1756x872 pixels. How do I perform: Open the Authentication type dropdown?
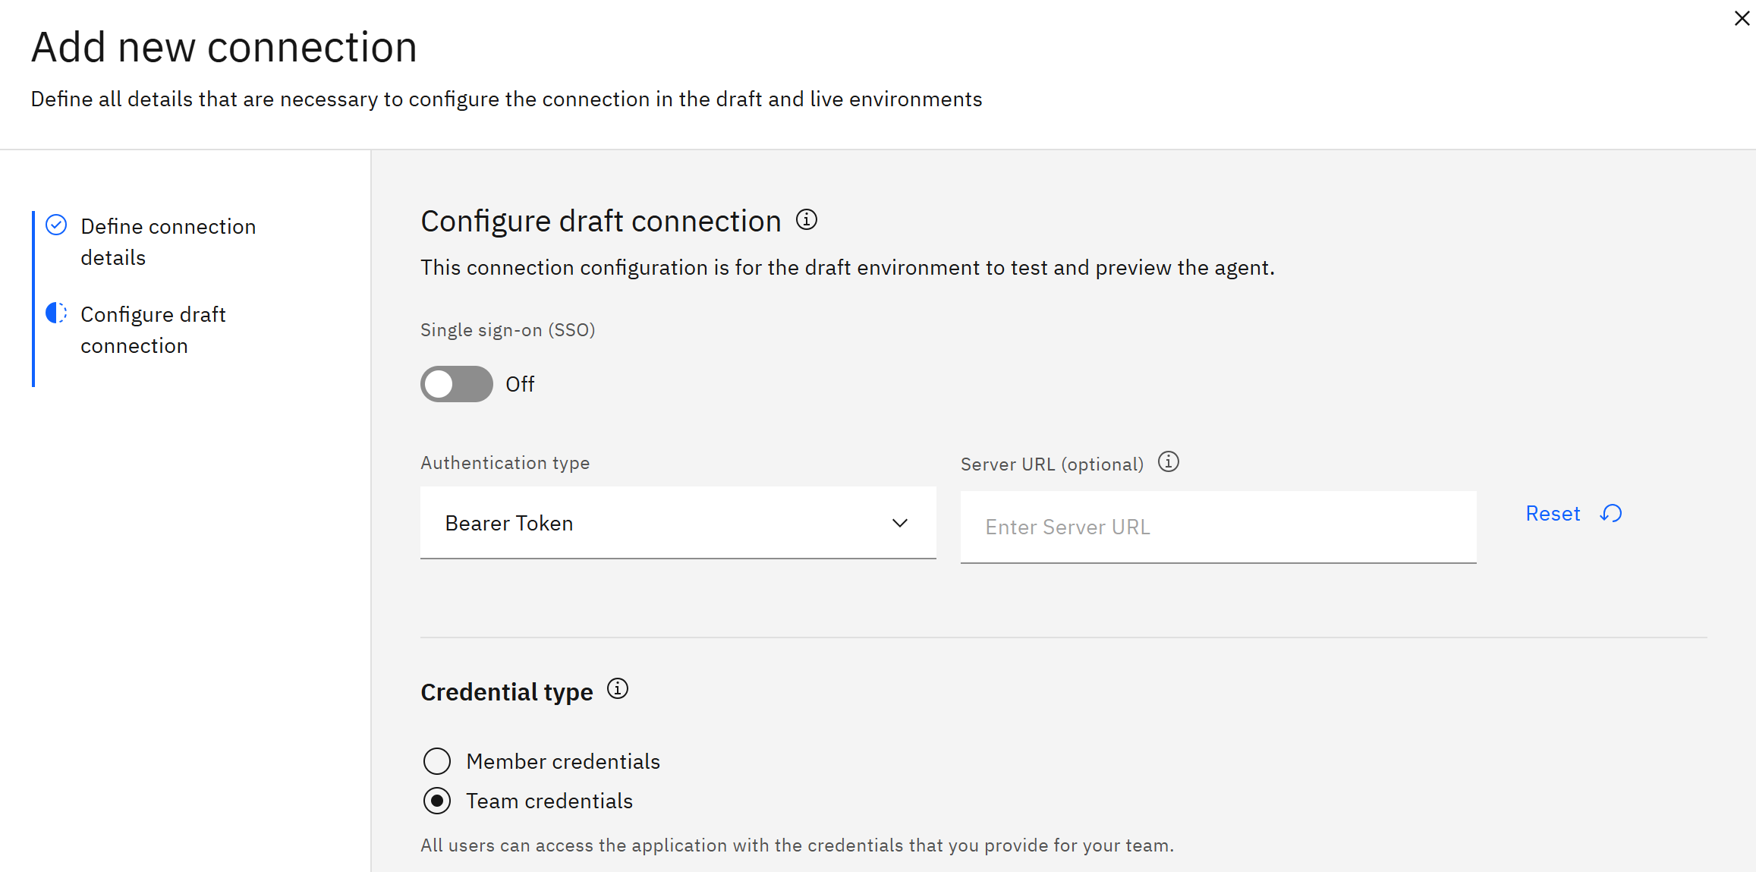[678, 523]
